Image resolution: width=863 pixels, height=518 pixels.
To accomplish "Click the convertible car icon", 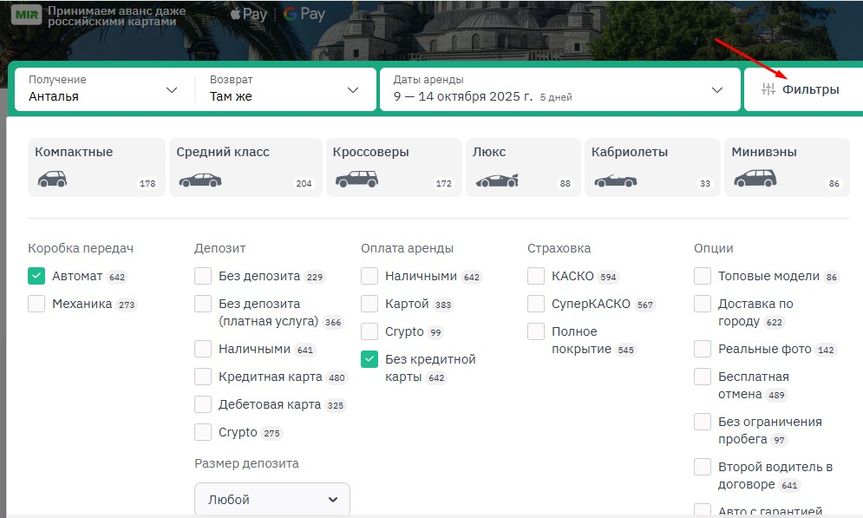I will click(615, 180).
